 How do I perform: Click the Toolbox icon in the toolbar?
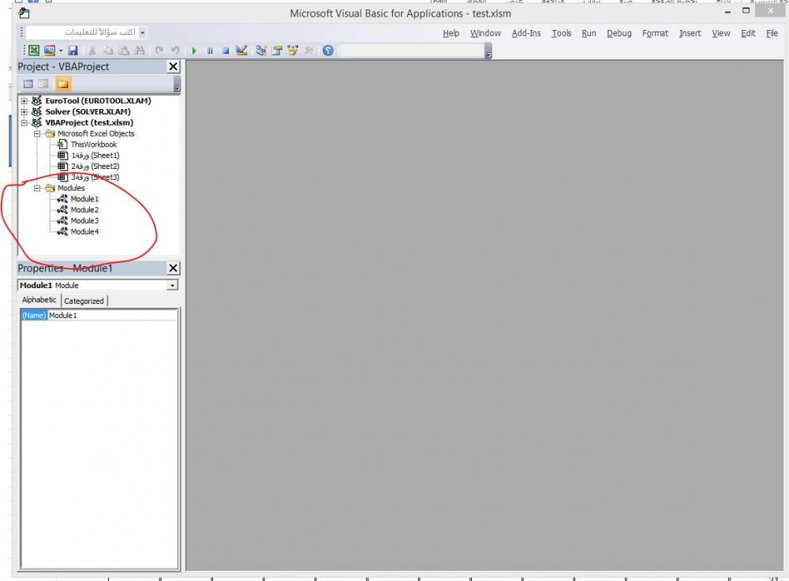(309, 51)
